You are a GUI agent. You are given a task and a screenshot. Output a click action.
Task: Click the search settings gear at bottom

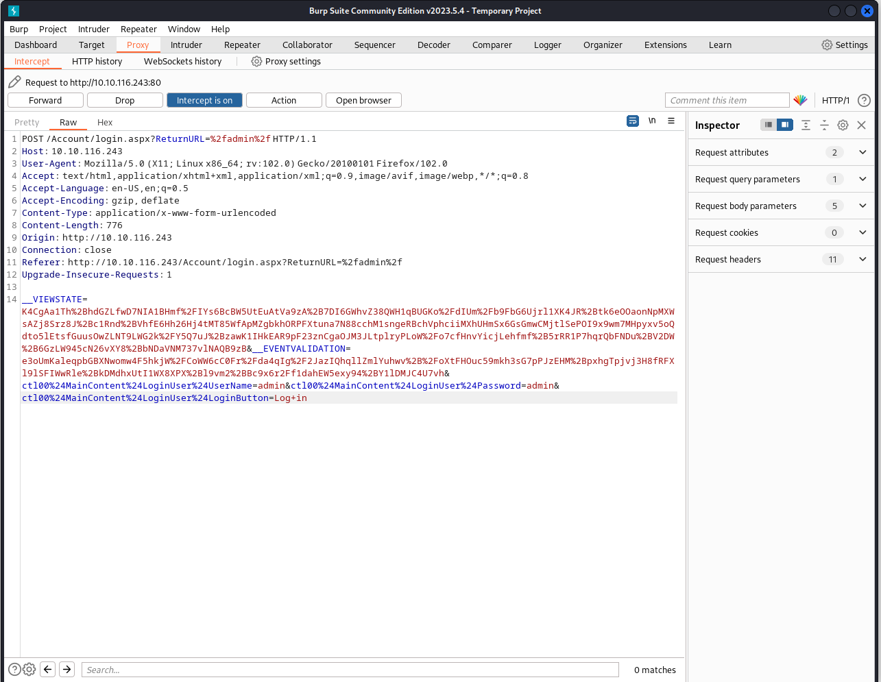pyautogui.click(x=29, y=670)
